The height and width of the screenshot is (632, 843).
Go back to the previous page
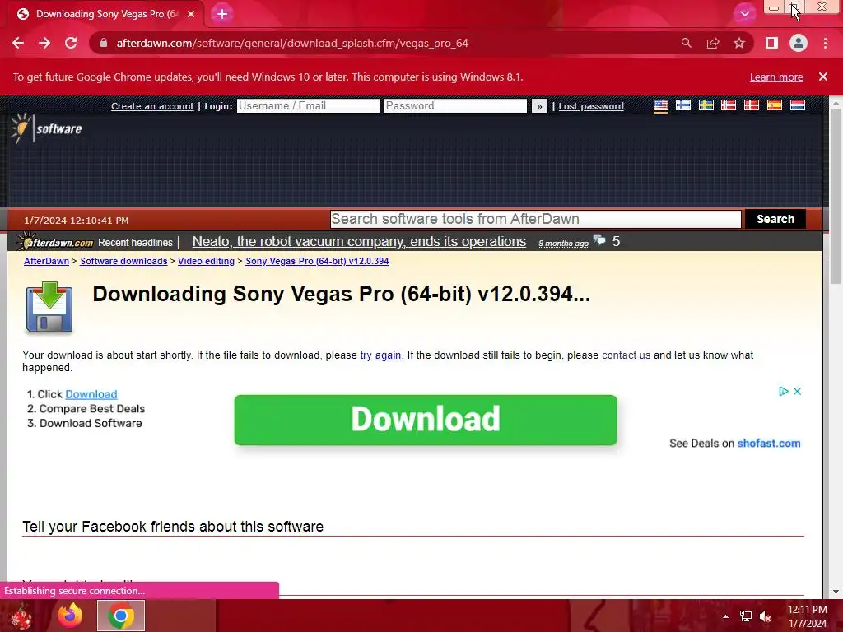pos(18,43)
